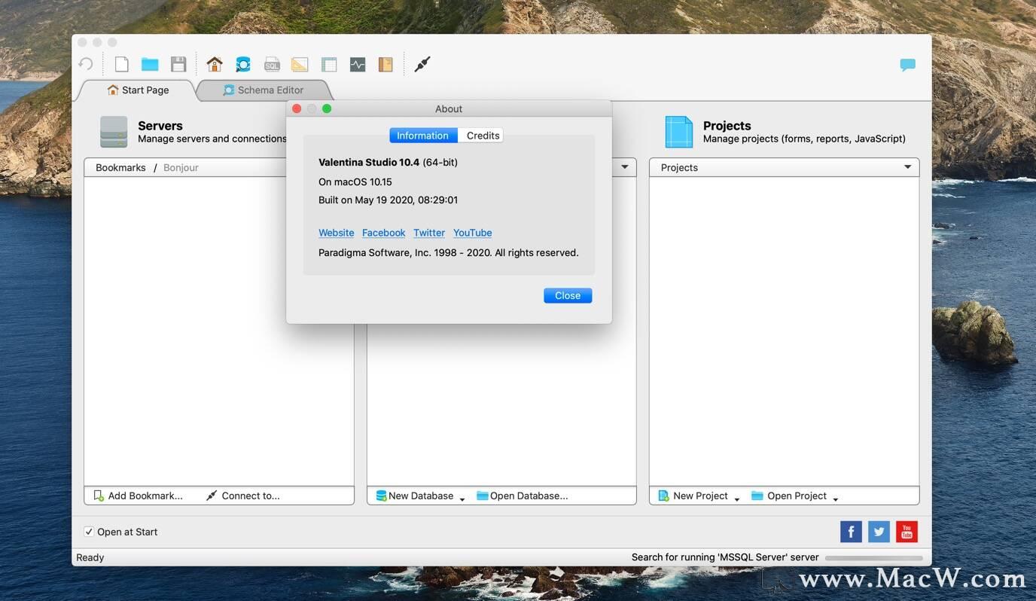Select the Credits tab in About
Image resolution: width=1036 pixels, height=601 pixels.
pyautogui.click(x=483, y=136)
